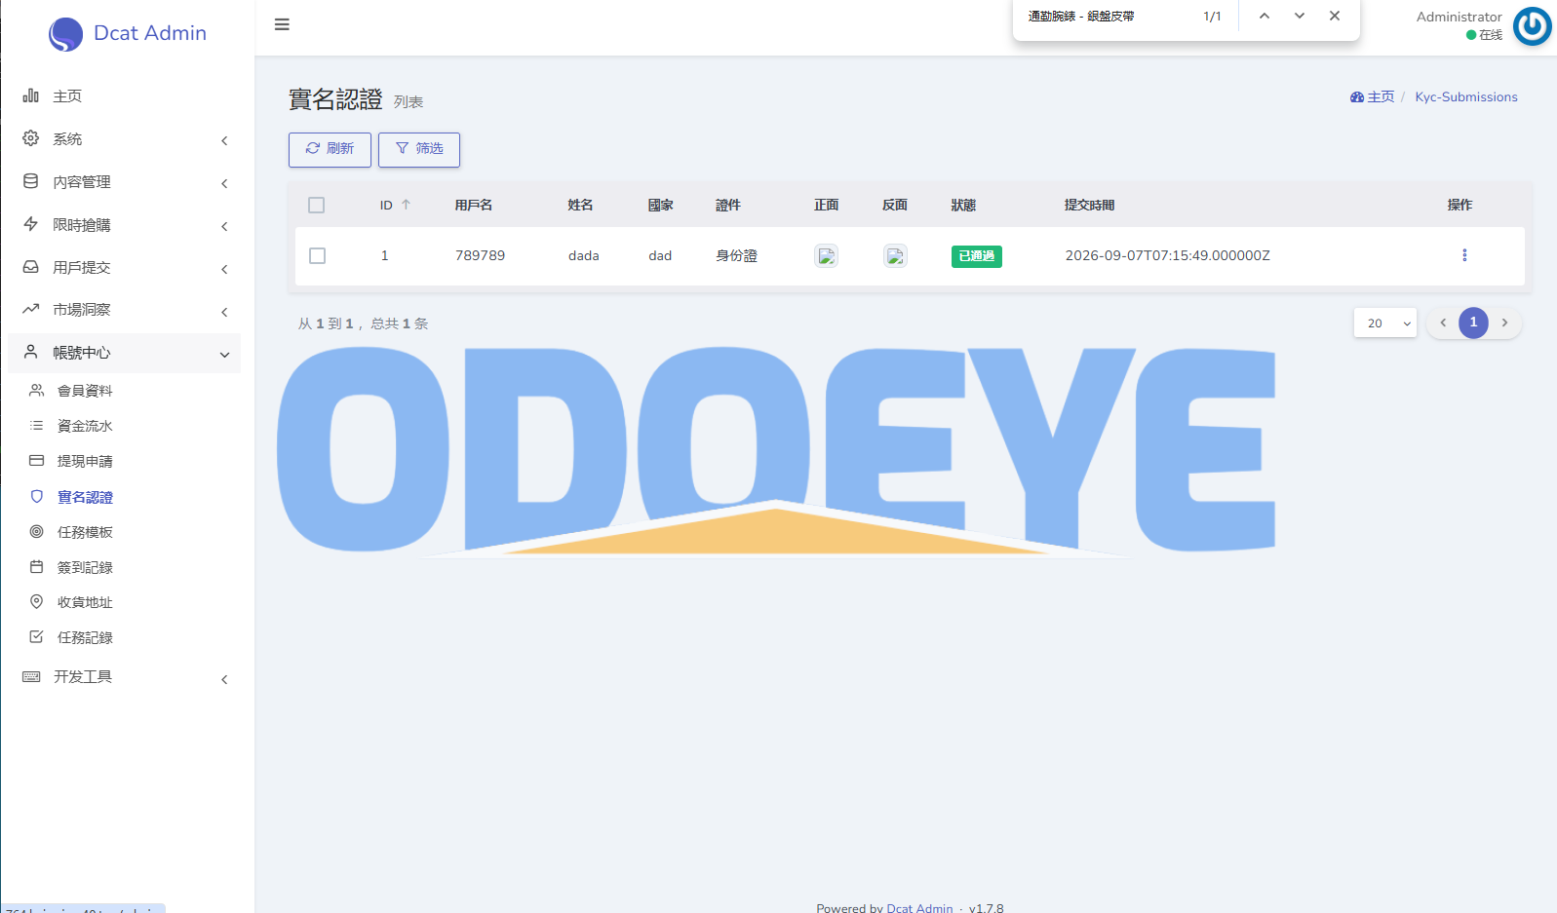Click the 系统 gear icon
The width and height of the screenshot is (1557, 913).
point(31,138)
